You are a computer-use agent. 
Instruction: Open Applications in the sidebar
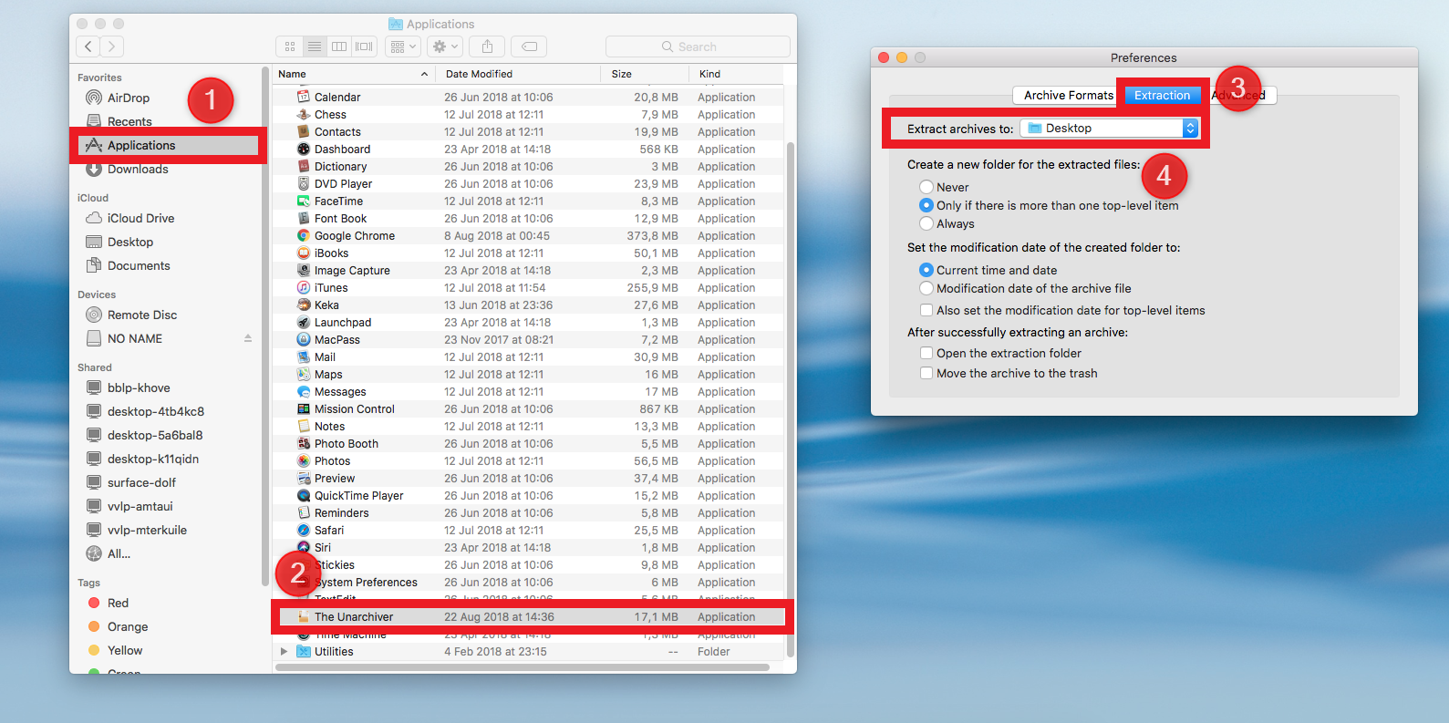click(x=141, y=145)
